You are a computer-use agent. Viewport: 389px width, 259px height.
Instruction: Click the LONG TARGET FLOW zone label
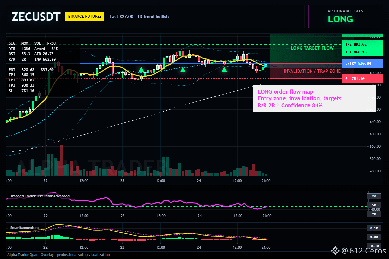coord(312,48)
